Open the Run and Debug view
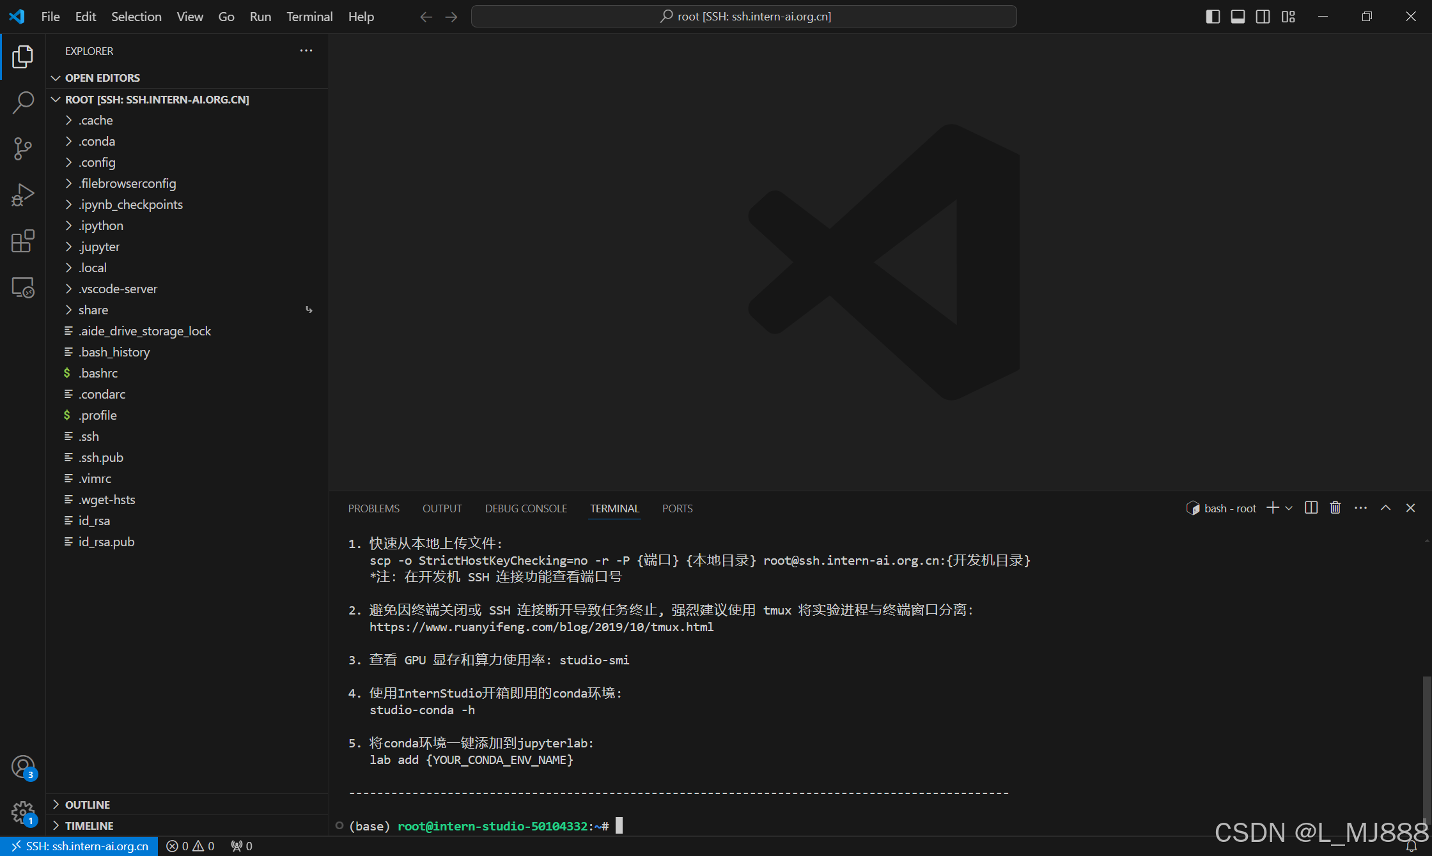Image resolution: width=1432 pixels, height=856 pixels. pyautogui.click(x=23, y=194)
